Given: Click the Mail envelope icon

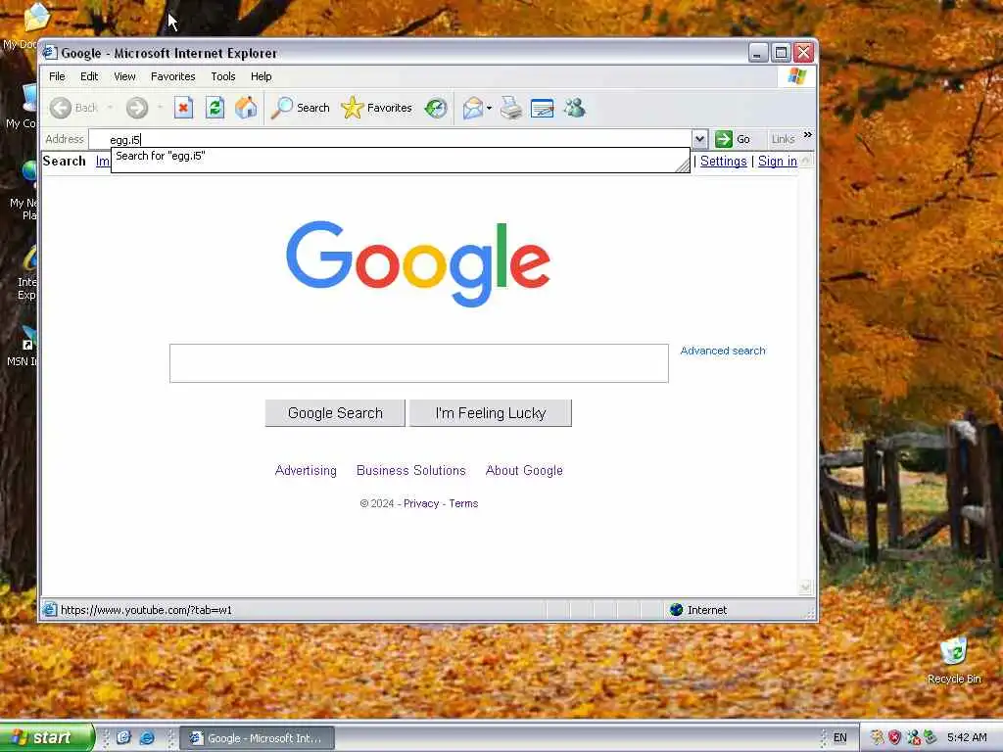Looking at the screenshot, I should coord(473,108).
